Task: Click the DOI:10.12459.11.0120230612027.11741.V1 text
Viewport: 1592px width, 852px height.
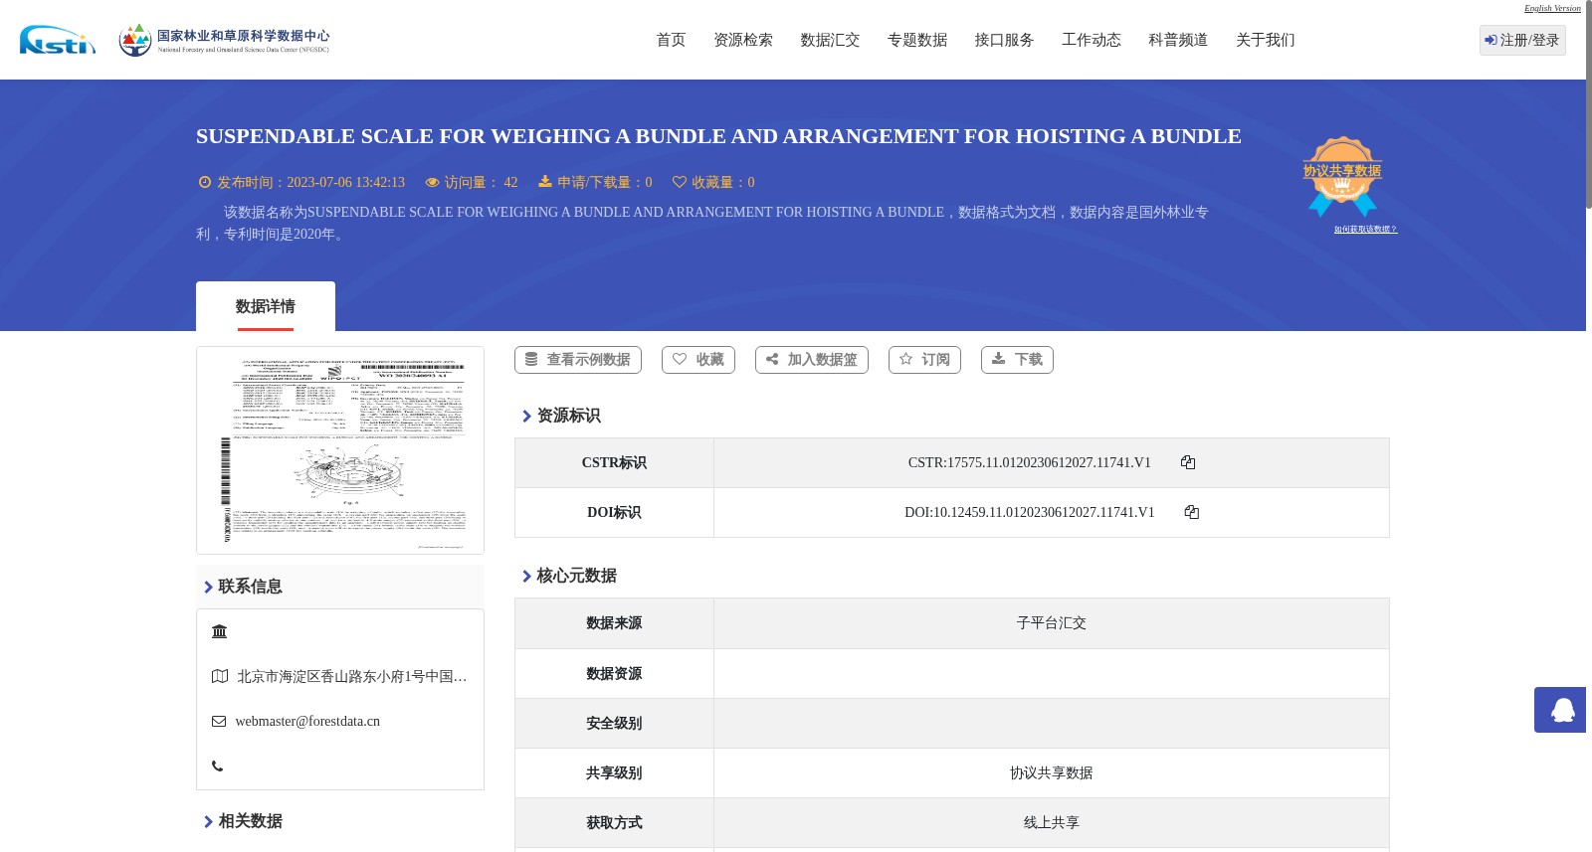Action: (x=1029, y=512)
